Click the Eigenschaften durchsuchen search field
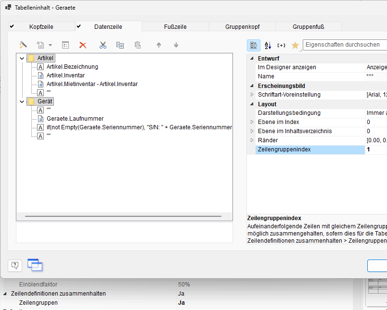 point(344,45)
